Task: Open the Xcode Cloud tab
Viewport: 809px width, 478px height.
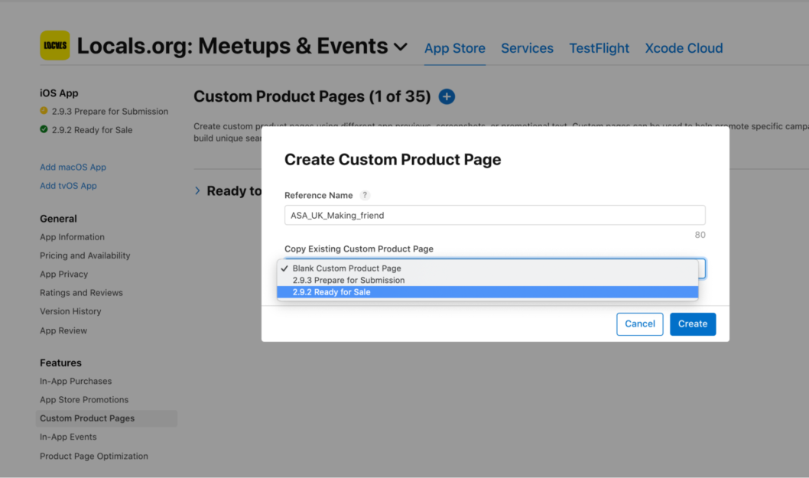Action: (x=683, y=47)
